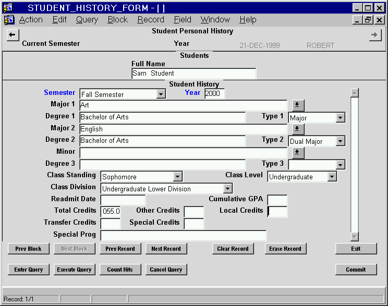Click the Prev Record button
The image size is (388, 306).
pyautogui.click(x=120, y=249)
